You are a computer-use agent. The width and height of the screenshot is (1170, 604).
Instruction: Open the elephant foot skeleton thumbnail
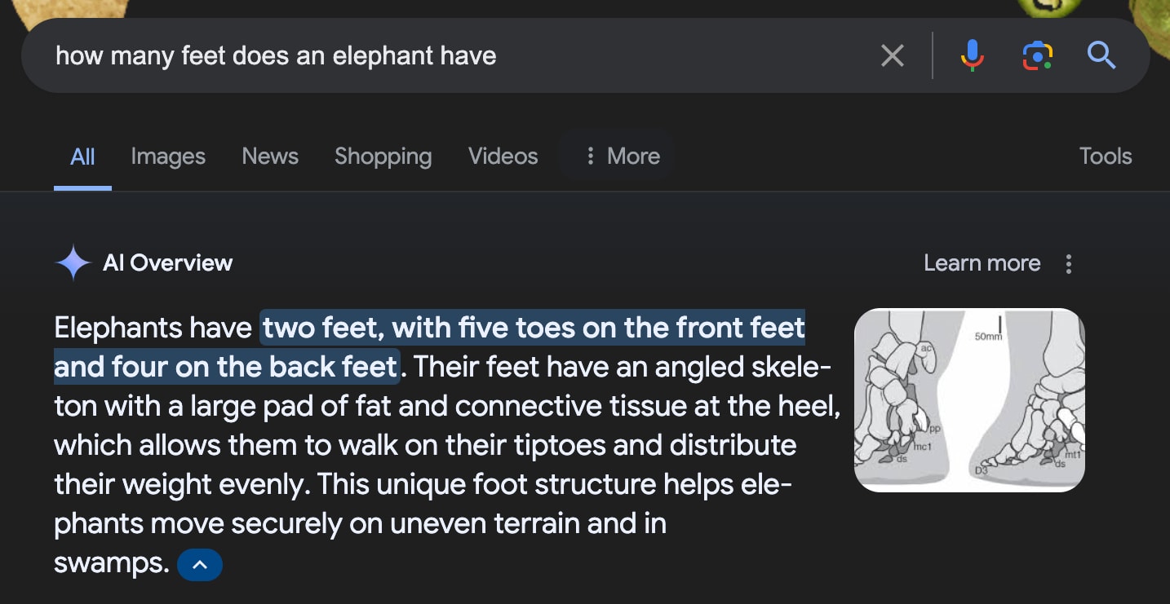[x=969, y=400]
